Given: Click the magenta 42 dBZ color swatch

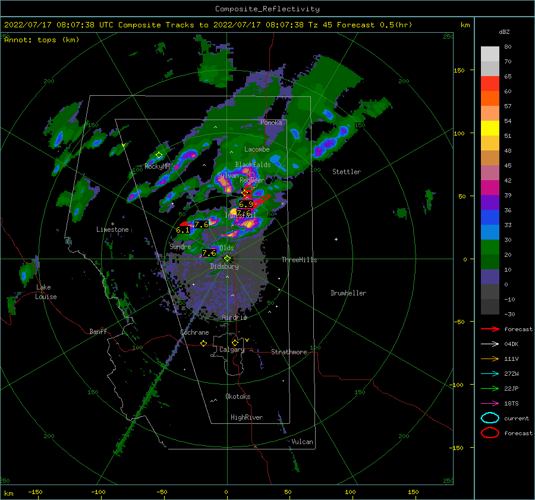Looking at the screenshot, I should [x=490, y=187].
